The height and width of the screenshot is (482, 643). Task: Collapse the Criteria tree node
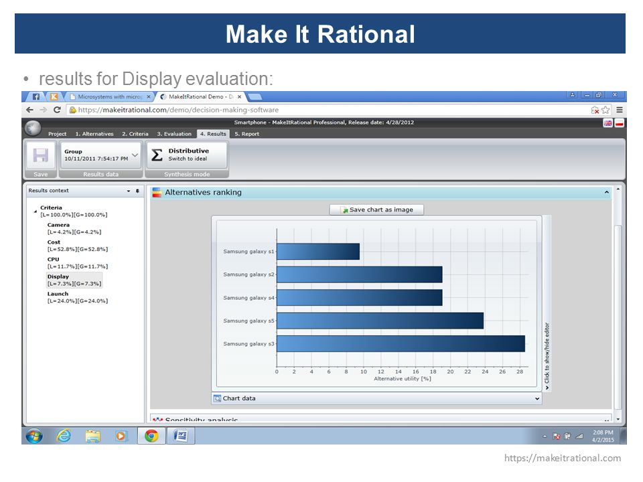[35, 212]
